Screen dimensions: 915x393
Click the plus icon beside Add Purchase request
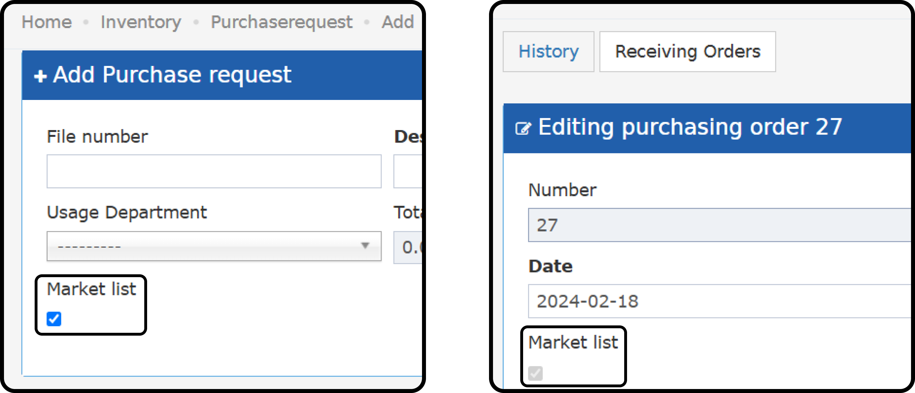[40, 76]
